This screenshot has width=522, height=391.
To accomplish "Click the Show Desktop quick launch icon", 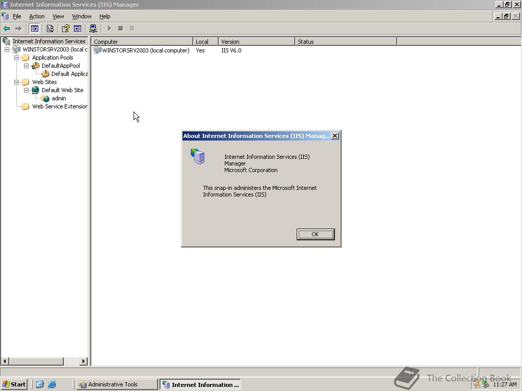I will point(40,384).
